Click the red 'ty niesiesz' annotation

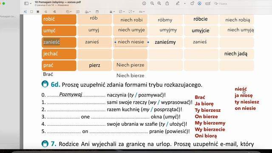click(x=247, y=102)
